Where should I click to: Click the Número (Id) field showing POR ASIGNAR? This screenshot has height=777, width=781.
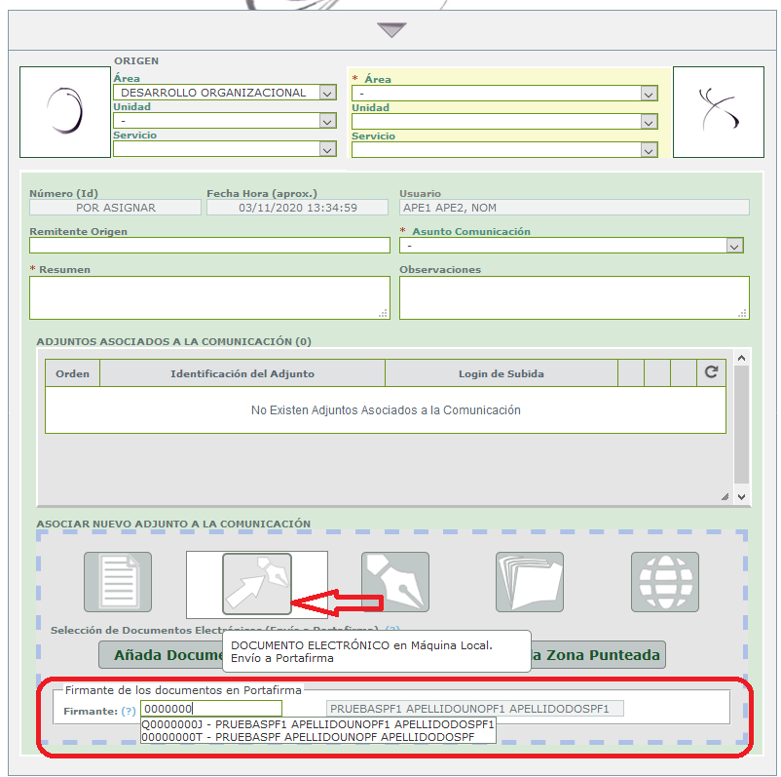tap(115, 208)
